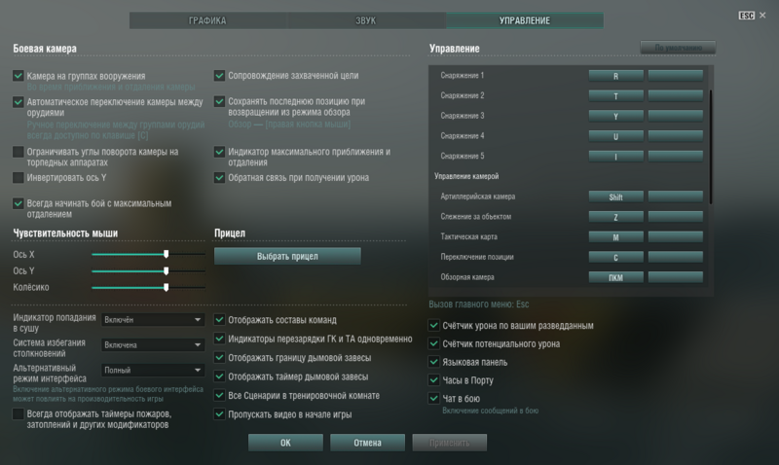This screenshot has height=465, width=779.
Task: Close settings with the ESC icon
Action: [x=747, y=15]
